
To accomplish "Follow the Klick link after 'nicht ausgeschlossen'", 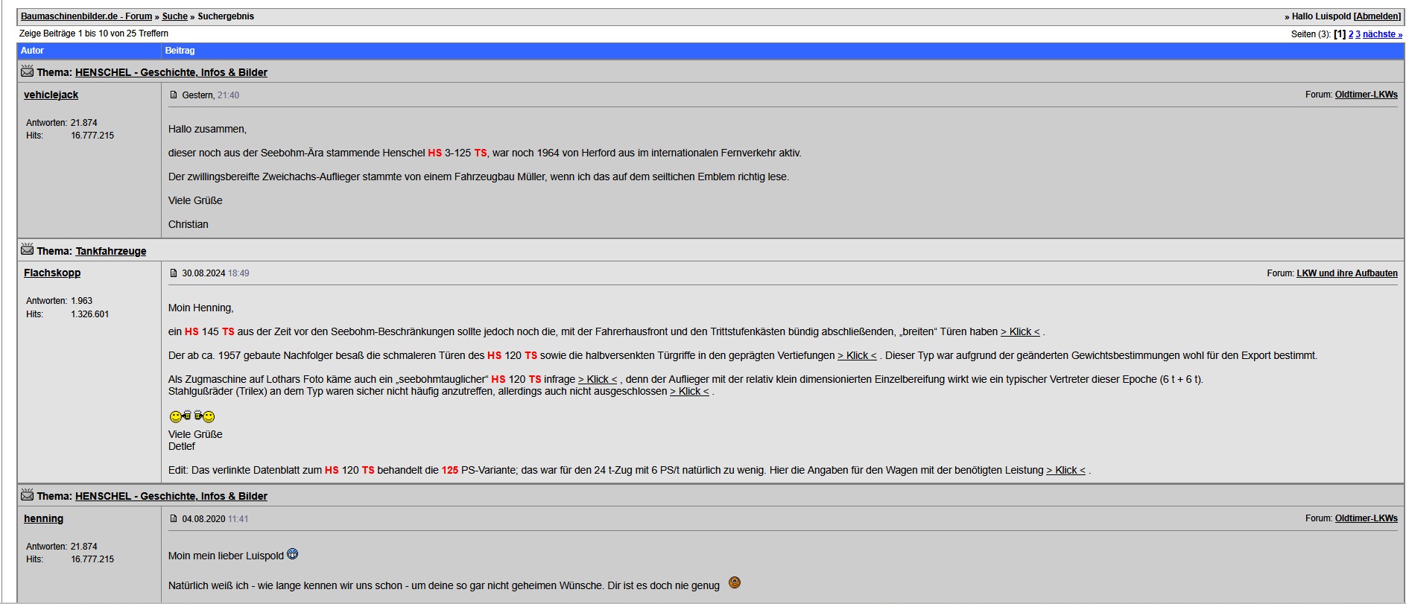I will [x=689, y=391].
